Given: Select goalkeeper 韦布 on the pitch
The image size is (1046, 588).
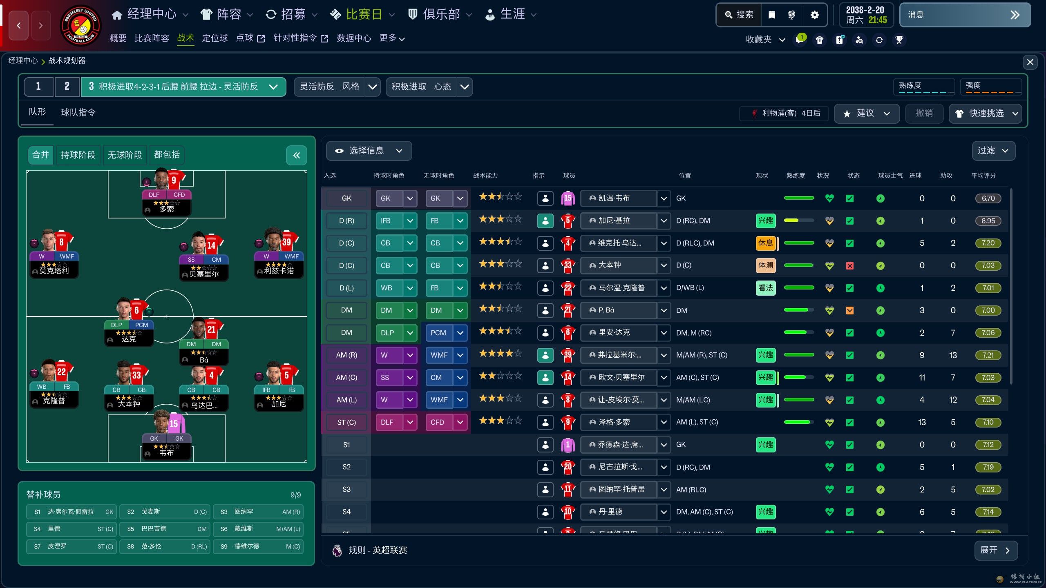Looking at the screenshot, I should pos(167,435).
